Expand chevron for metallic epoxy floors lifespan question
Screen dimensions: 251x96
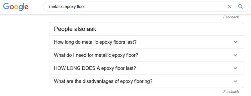tap(235, 42)
